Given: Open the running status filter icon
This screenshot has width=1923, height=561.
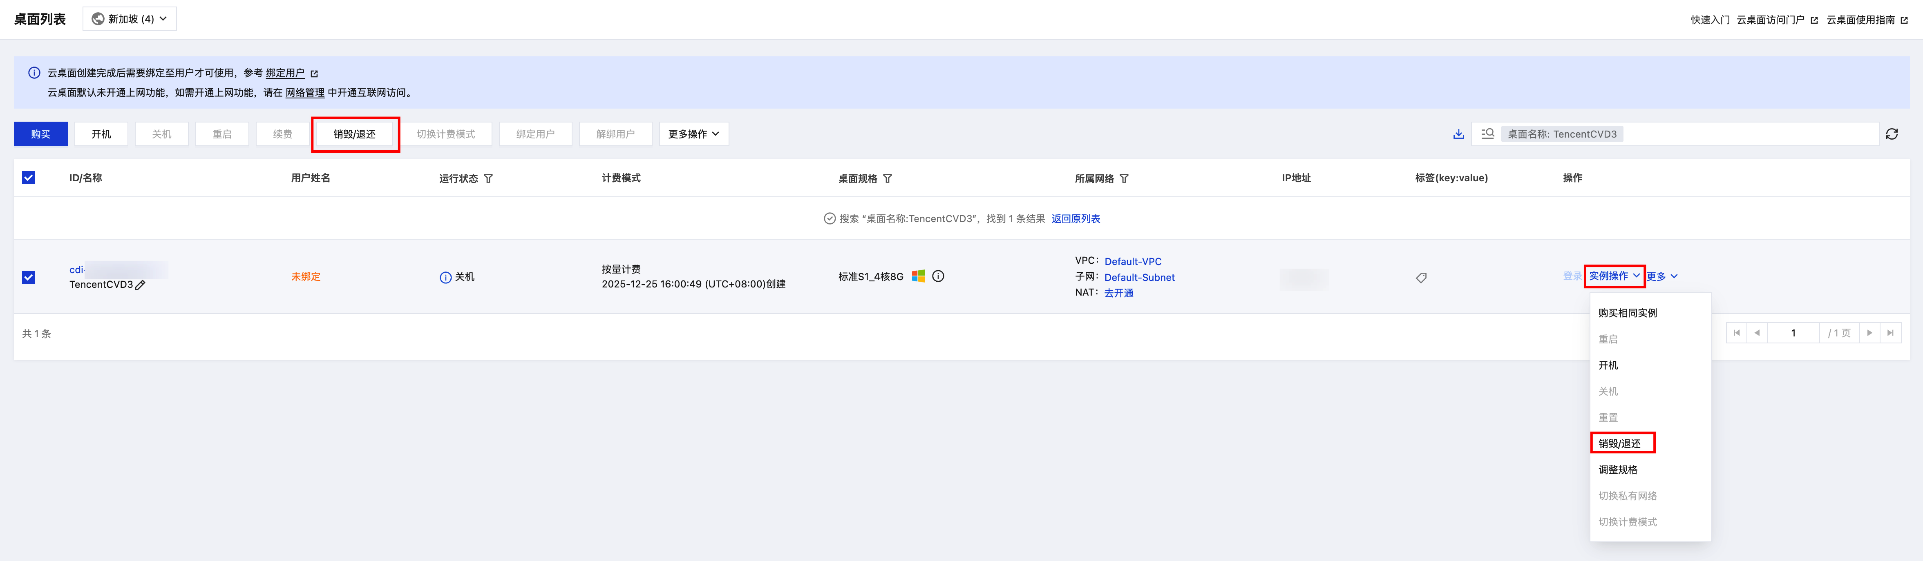Looking at the screenshot, I should 488,178.
